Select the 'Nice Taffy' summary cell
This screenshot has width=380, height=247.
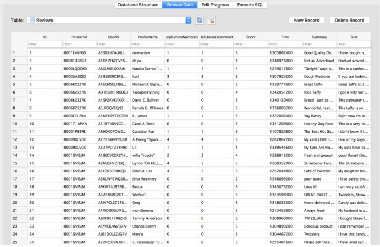[319, 92]
